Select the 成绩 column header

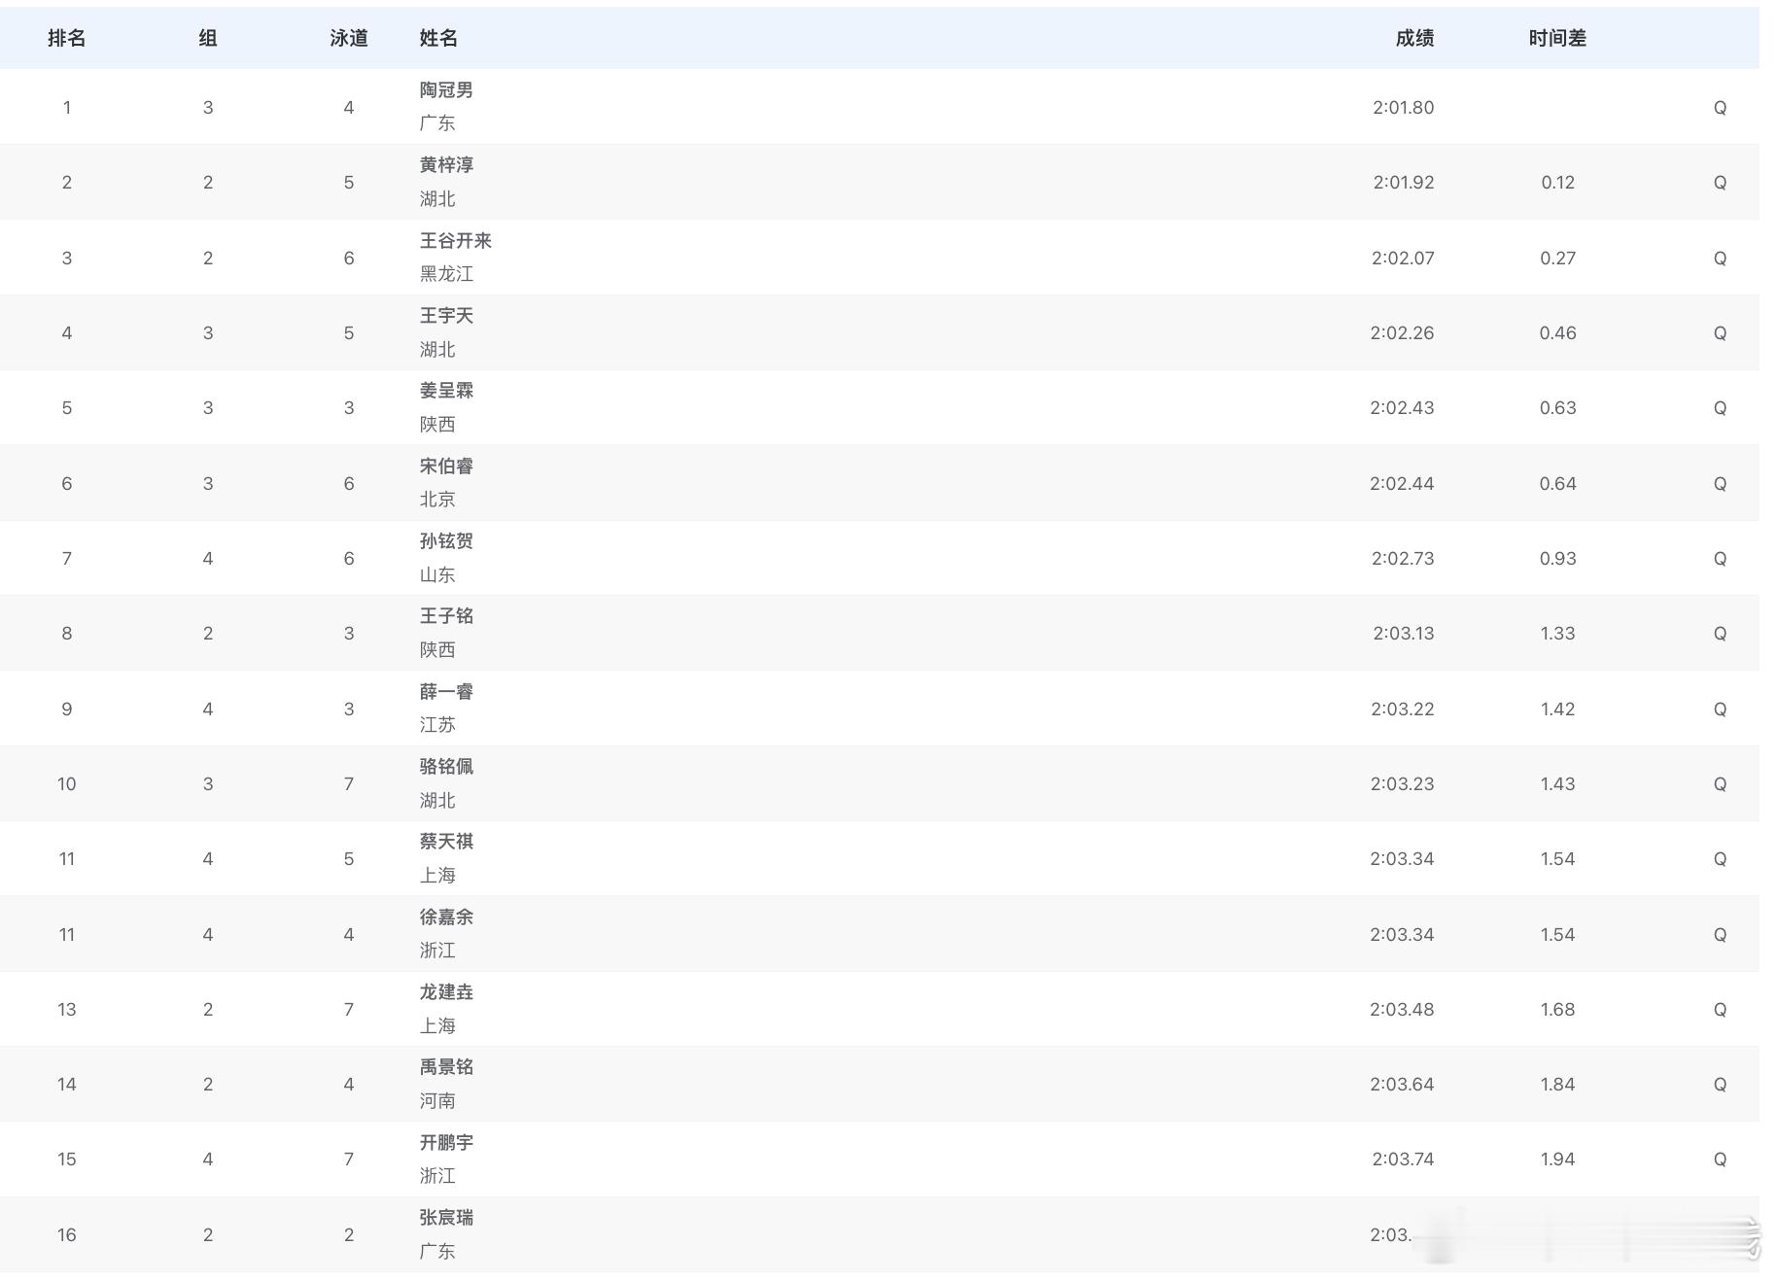tap(1414, 38)
